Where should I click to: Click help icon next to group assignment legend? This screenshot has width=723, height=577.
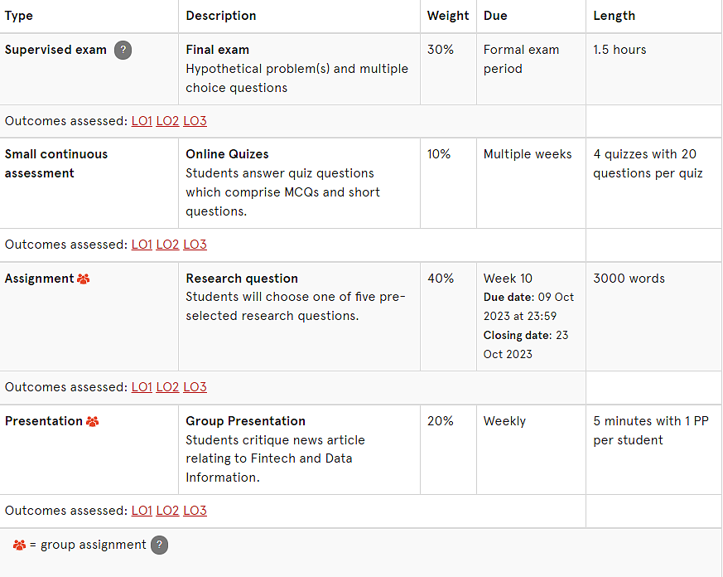click(159, 545)
